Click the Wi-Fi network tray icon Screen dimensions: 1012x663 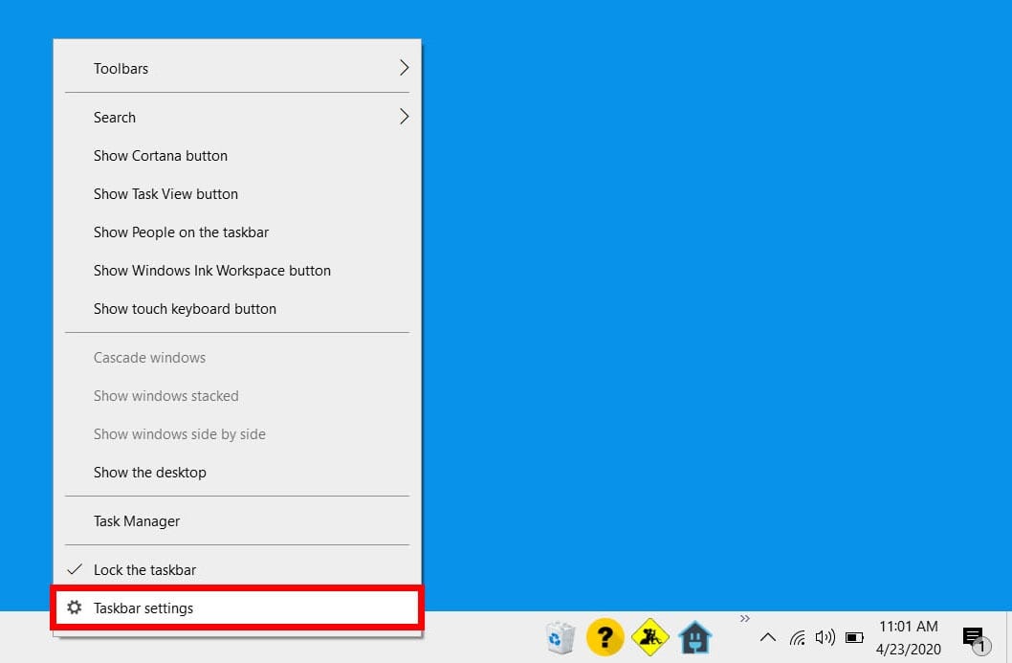pos(797,637)
